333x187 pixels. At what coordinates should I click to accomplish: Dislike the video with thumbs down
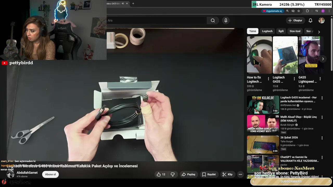click(173, 175)
